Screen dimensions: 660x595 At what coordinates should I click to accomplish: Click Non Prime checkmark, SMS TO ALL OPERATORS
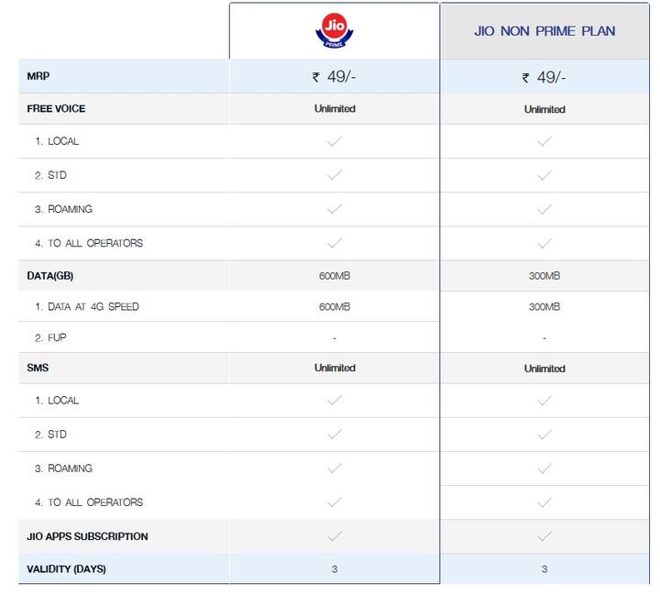tap(544, 502)
